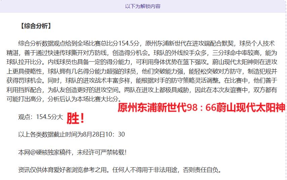Click the line 可能打出高分，分析后认为本场比赛大比分

pos(64,99)
